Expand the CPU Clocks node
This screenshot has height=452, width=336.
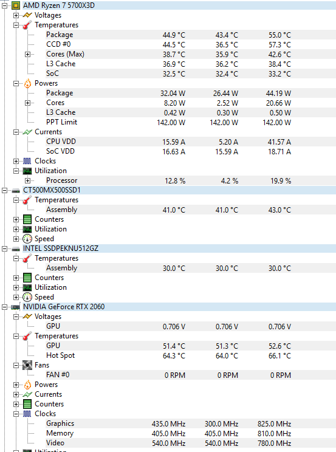coord(16,161)
